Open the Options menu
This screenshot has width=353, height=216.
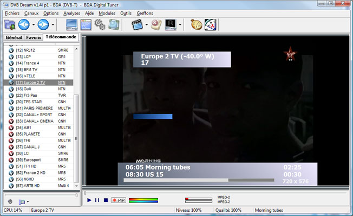[51, 13]
